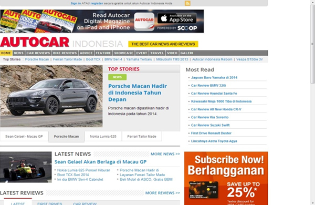Image resolution: width=315 pixels, height=205 pixels.
Task: Click the MORE REVIEWS >> link
Action: coord(163,193)
